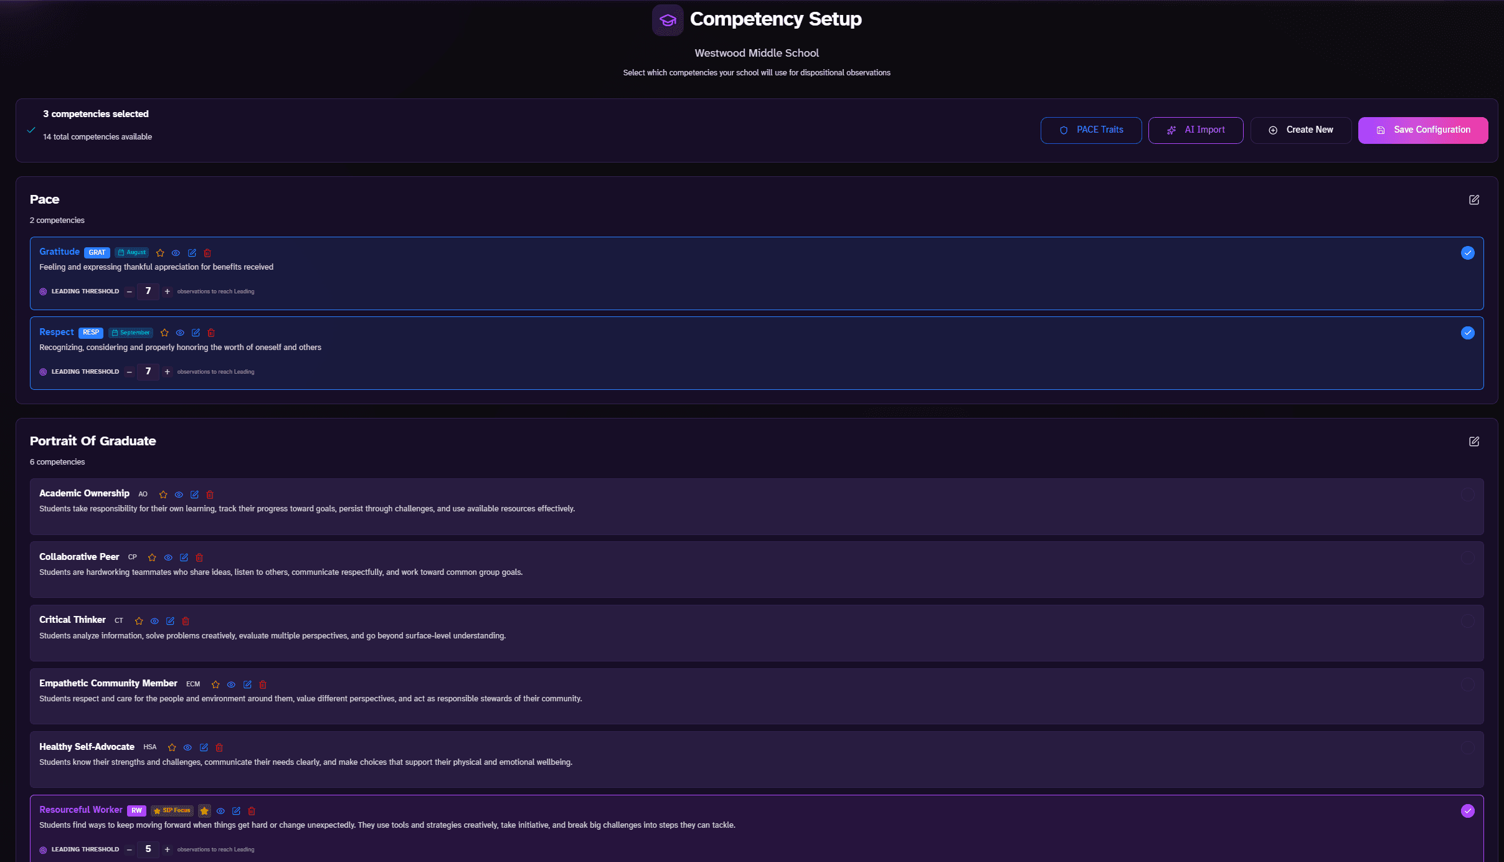Increase Gratitude leading threshold with plus

point(167,291)
